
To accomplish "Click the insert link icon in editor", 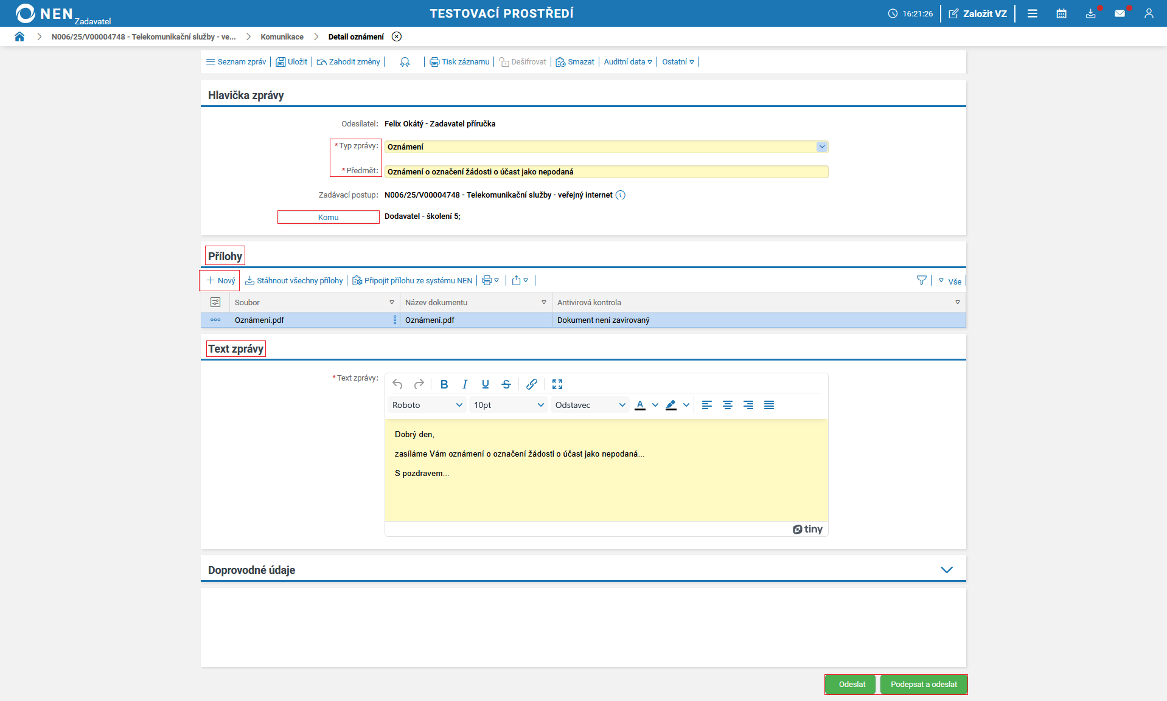I will click(531, 384).
